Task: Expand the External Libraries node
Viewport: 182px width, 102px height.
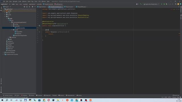Action: pyautogui.click(x=3, y=52)
